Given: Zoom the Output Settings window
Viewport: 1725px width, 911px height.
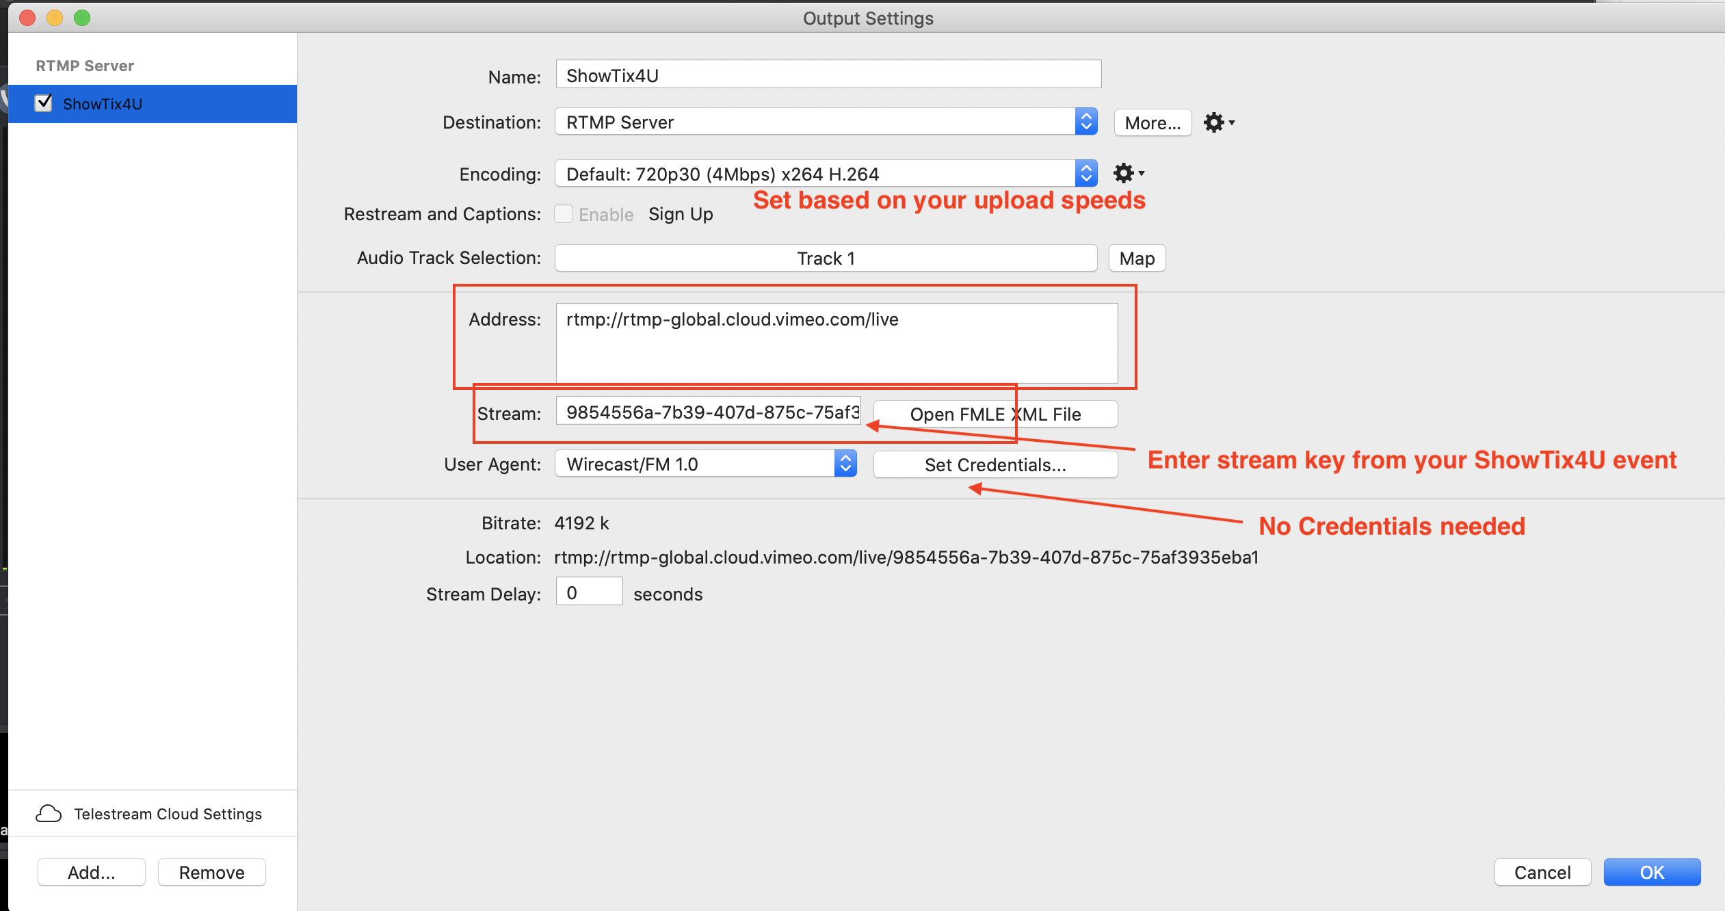Looking at the screenshot, I should click(82, 18).
